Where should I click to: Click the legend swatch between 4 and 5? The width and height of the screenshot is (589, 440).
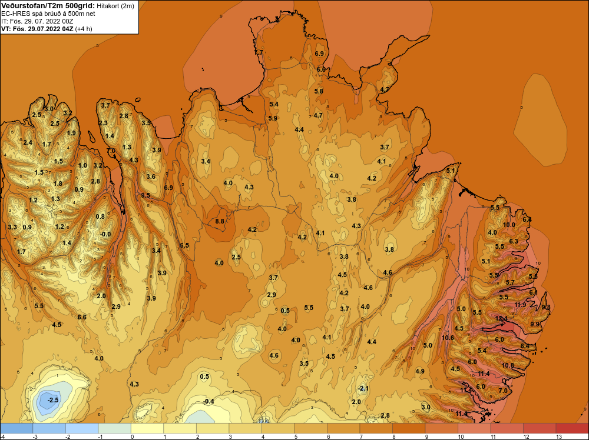[278, 428]
